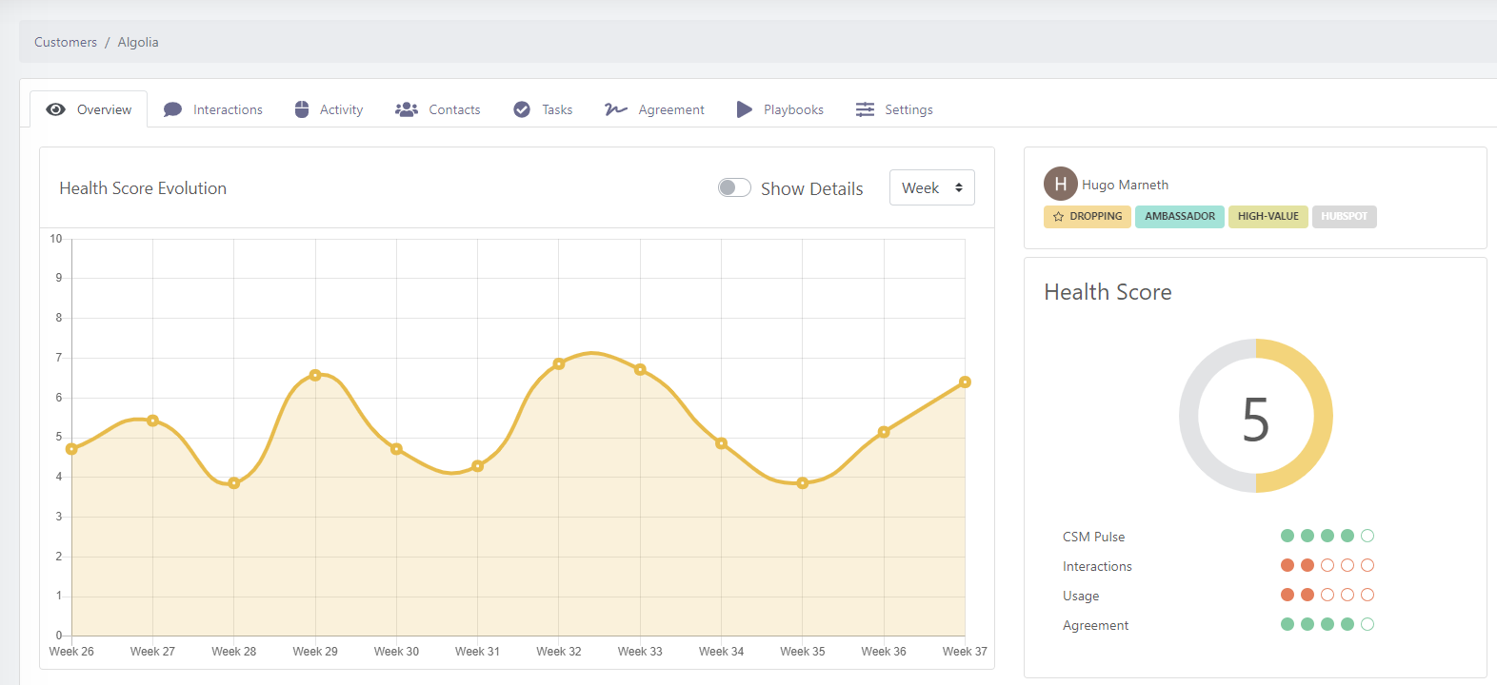This screenshot has width=1497, height=685.
Task: Click the Hugo Marneth name
Action: click(1125, 185)
